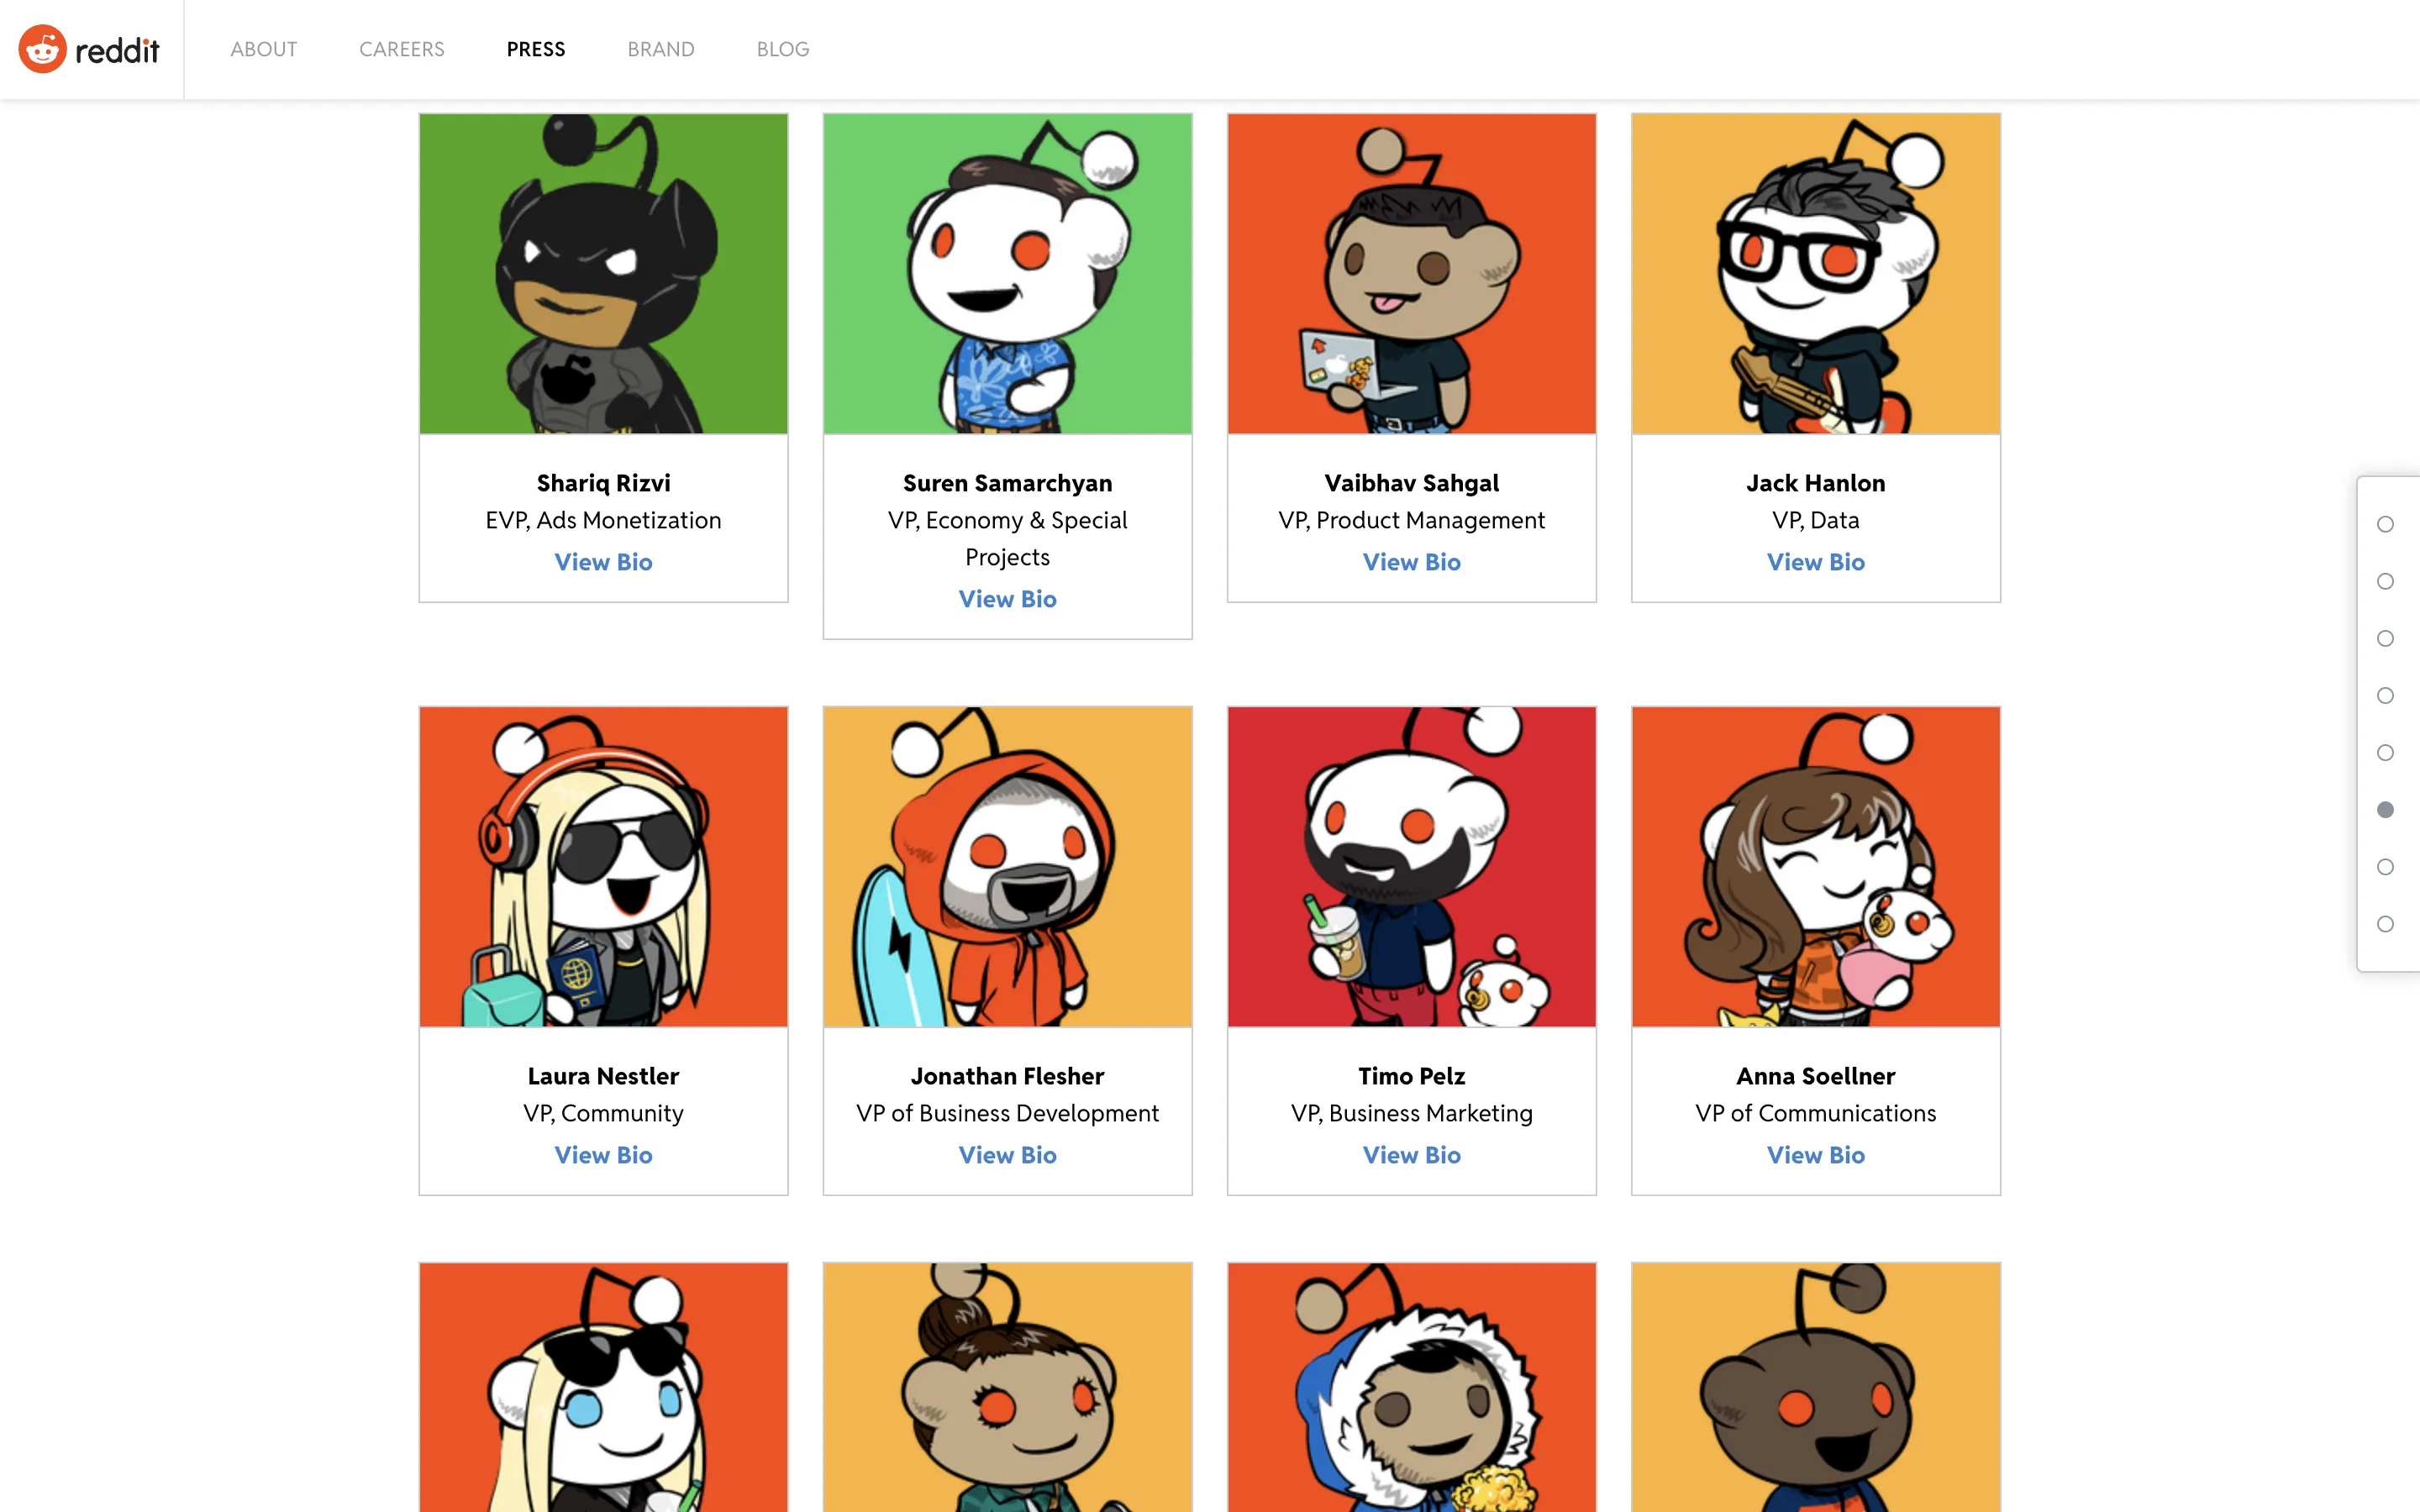
Task: Select Jack Hanlon's guitar-playing Snoo avatar
Action: click(x=1815, y=273)
